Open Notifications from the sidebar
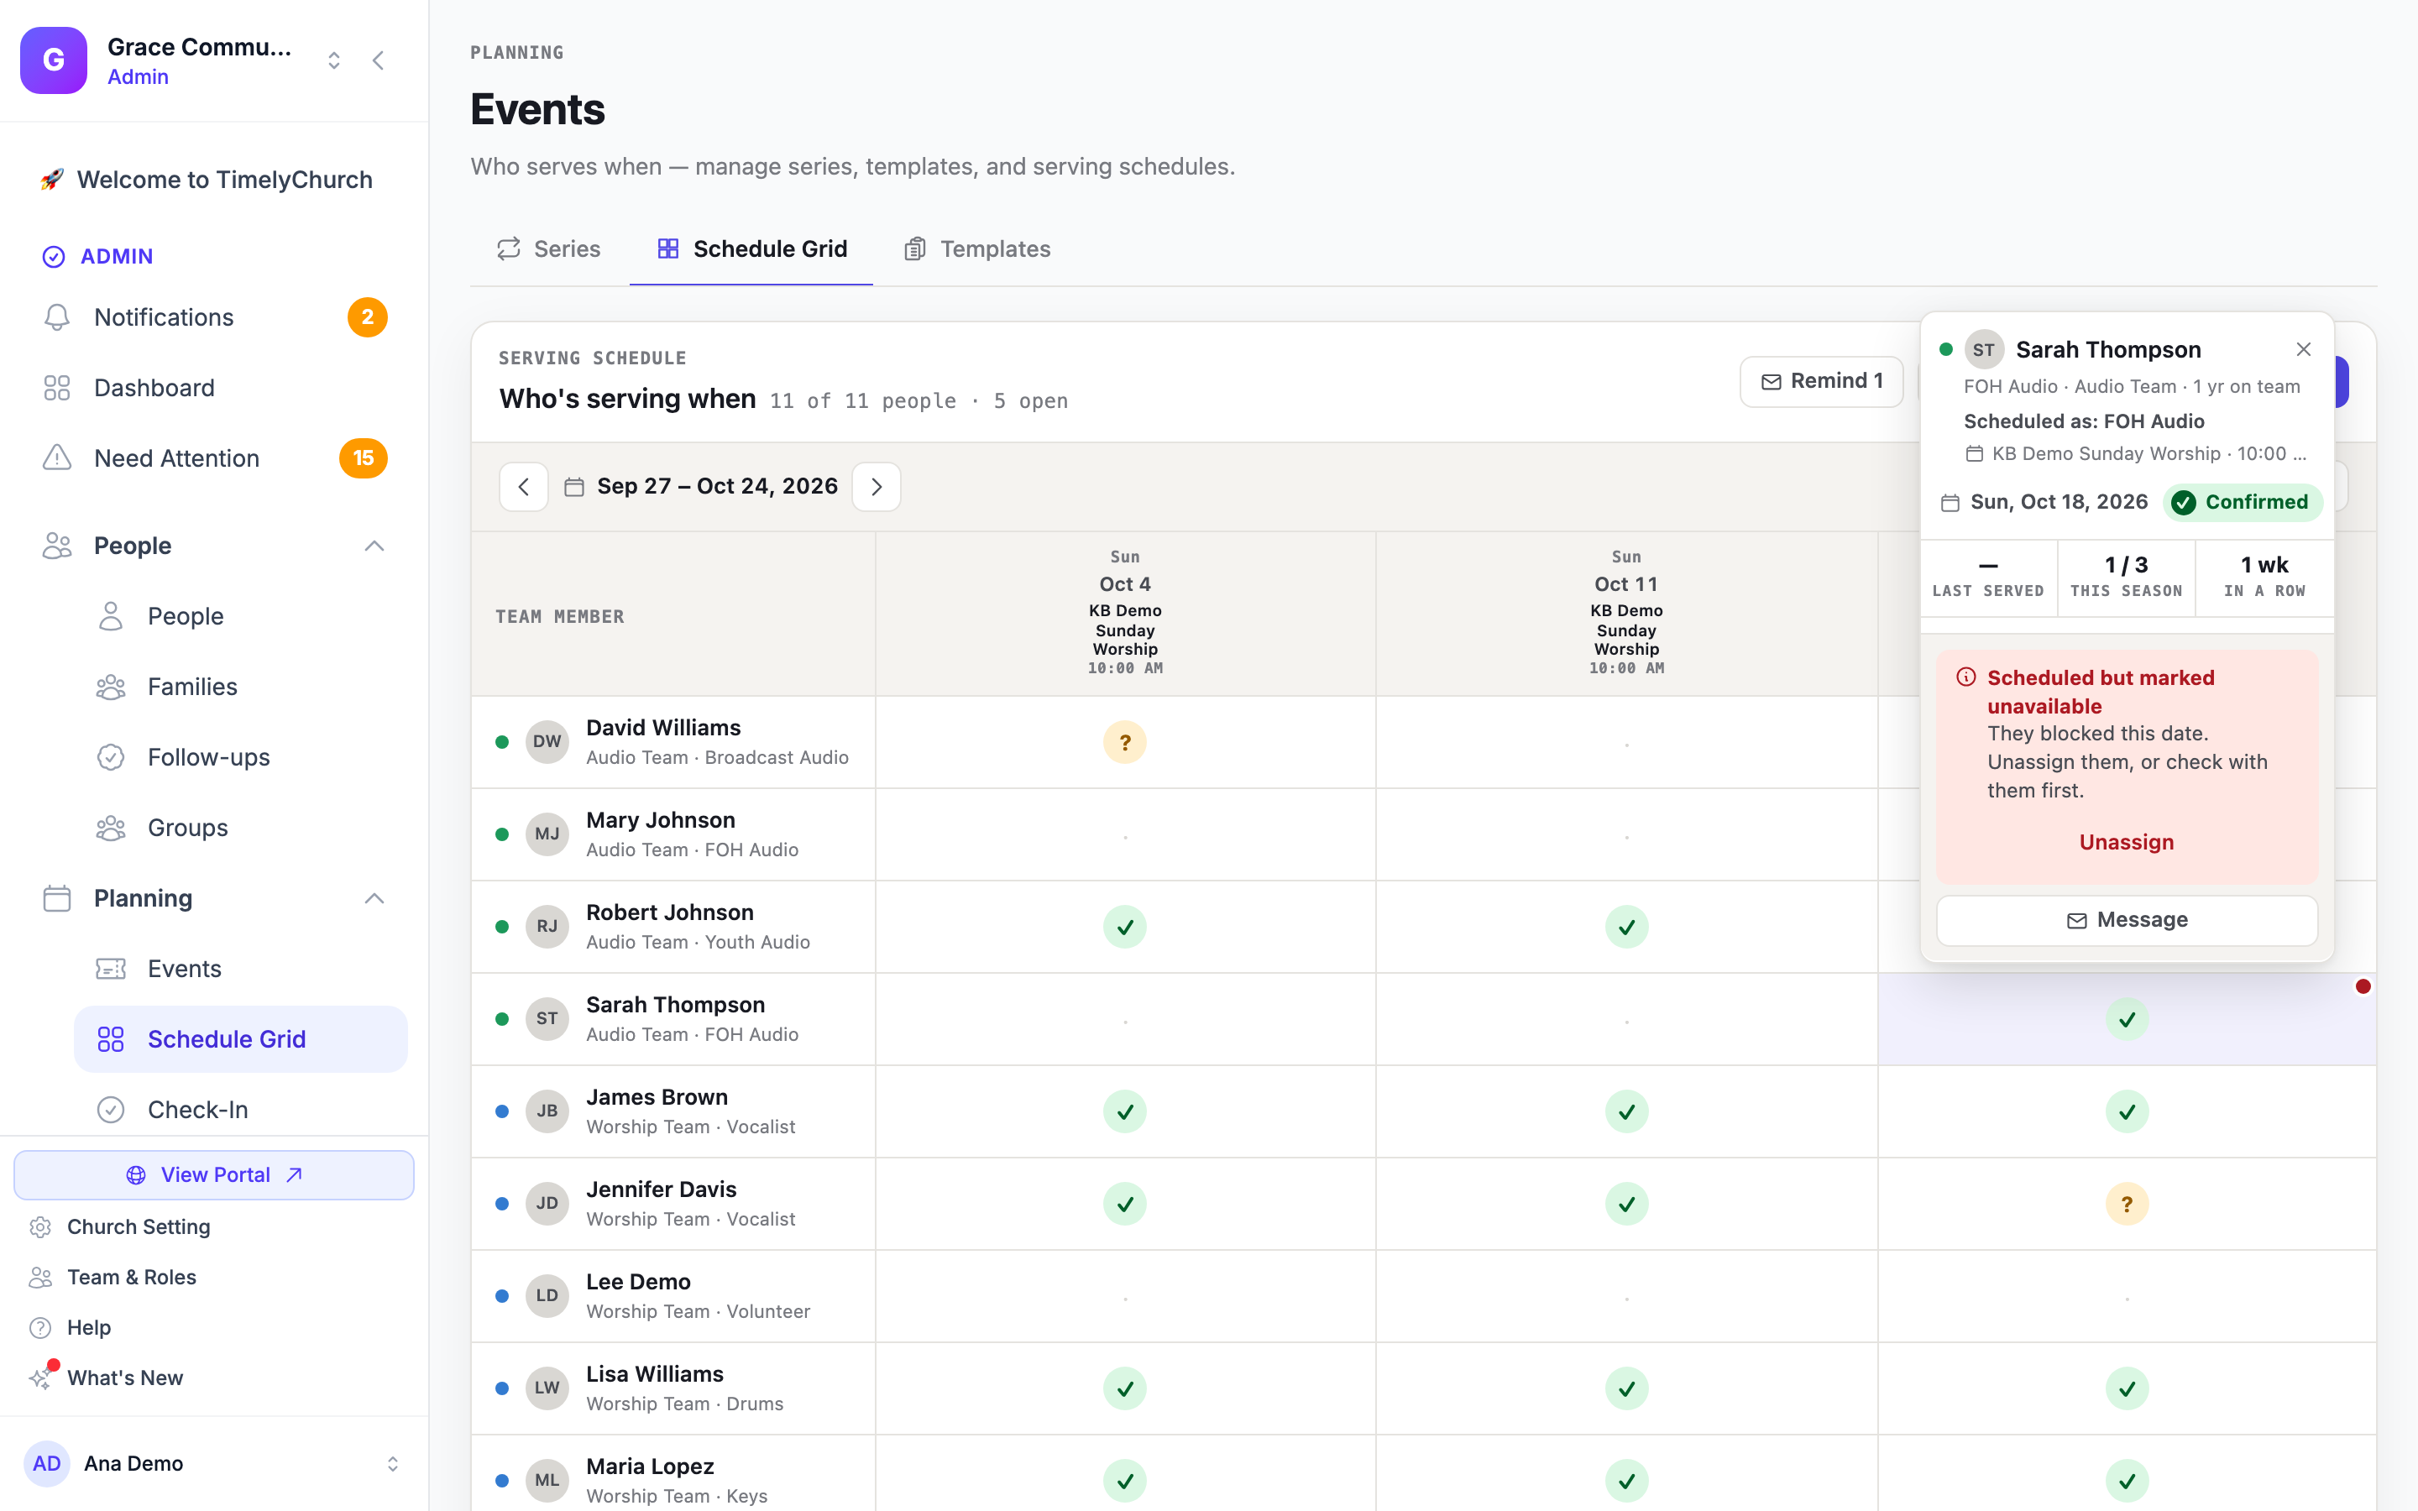Screen dimensions: 2418x1511 tap(214, 316)
